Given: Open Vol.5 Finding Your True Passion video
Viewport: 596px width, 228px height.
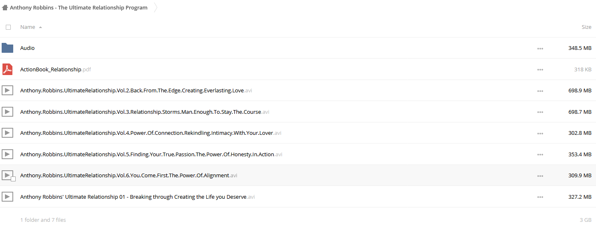Looking at the screenshot, I should point(151,154).
